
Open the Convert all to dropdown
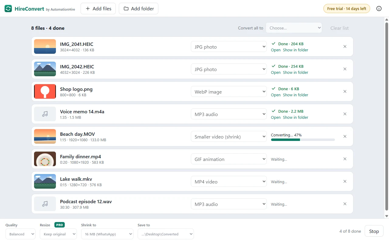[x=294, y=28]
